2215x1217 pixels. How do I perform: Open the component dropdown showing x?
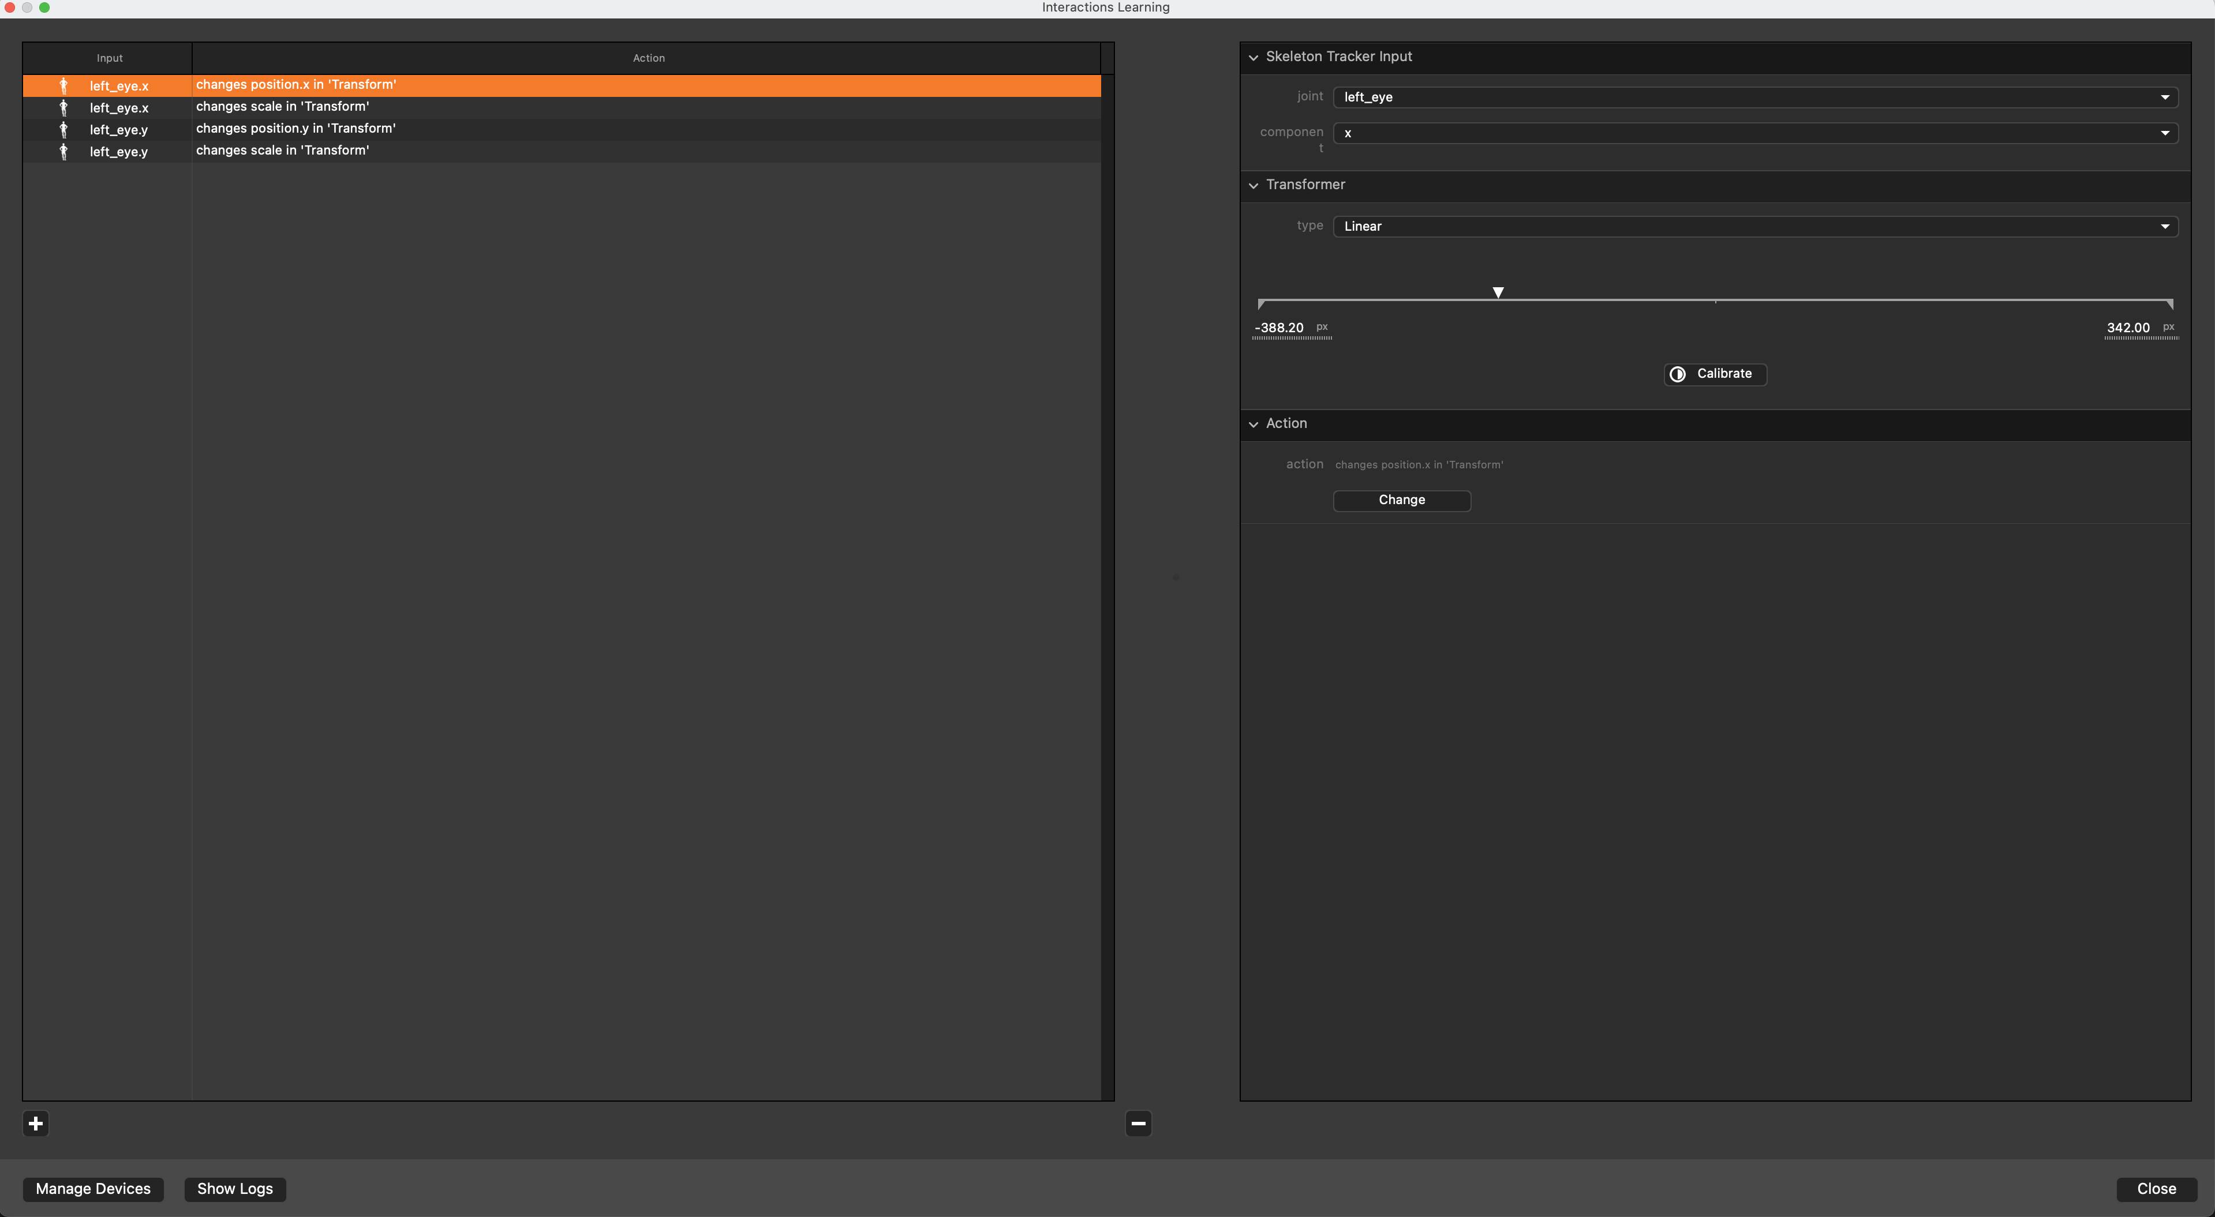click(1754, 133)
